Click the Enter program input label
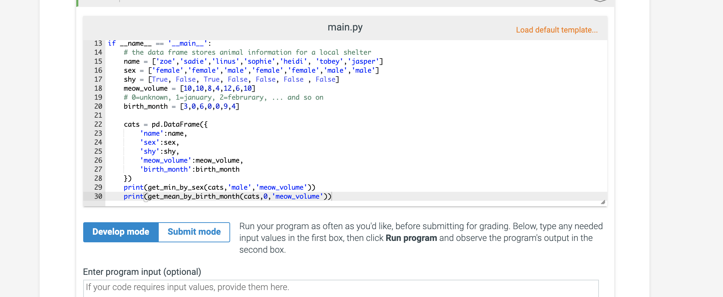The width and height of the screenshot is (723, 297). pyautogui.click(x=142, y=272)
